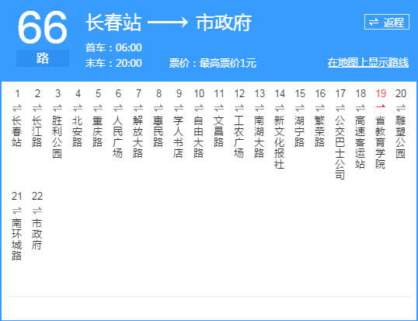Click the 票价：最高票价1元 fare text

point(212,63)
